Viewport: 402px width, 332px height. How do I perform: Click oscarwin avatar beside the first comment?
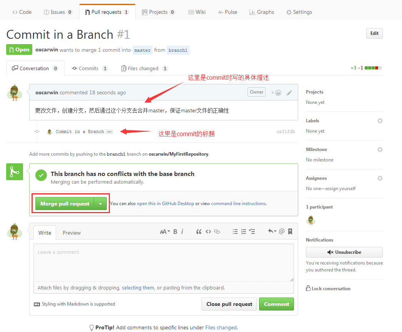point(15,93)
